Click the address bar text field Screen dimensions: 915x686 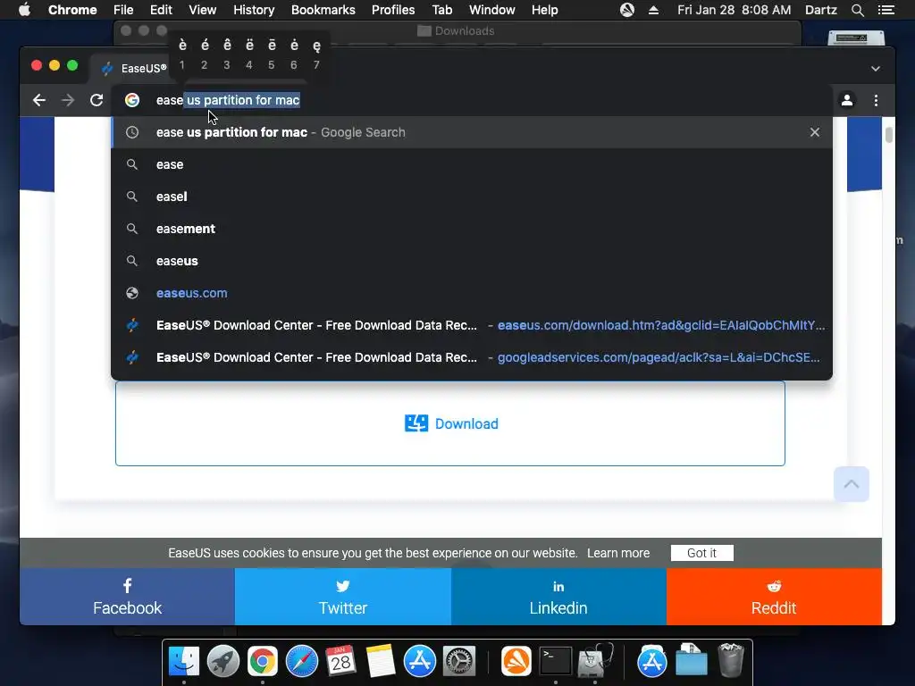point(472,100)
